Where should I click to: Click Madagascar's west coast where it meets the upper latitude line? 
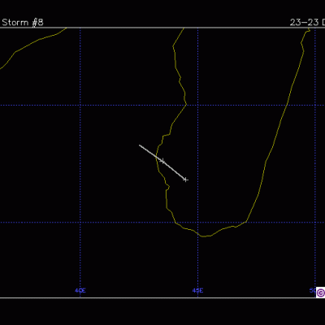pyautogui.click(x=186, y=105)
